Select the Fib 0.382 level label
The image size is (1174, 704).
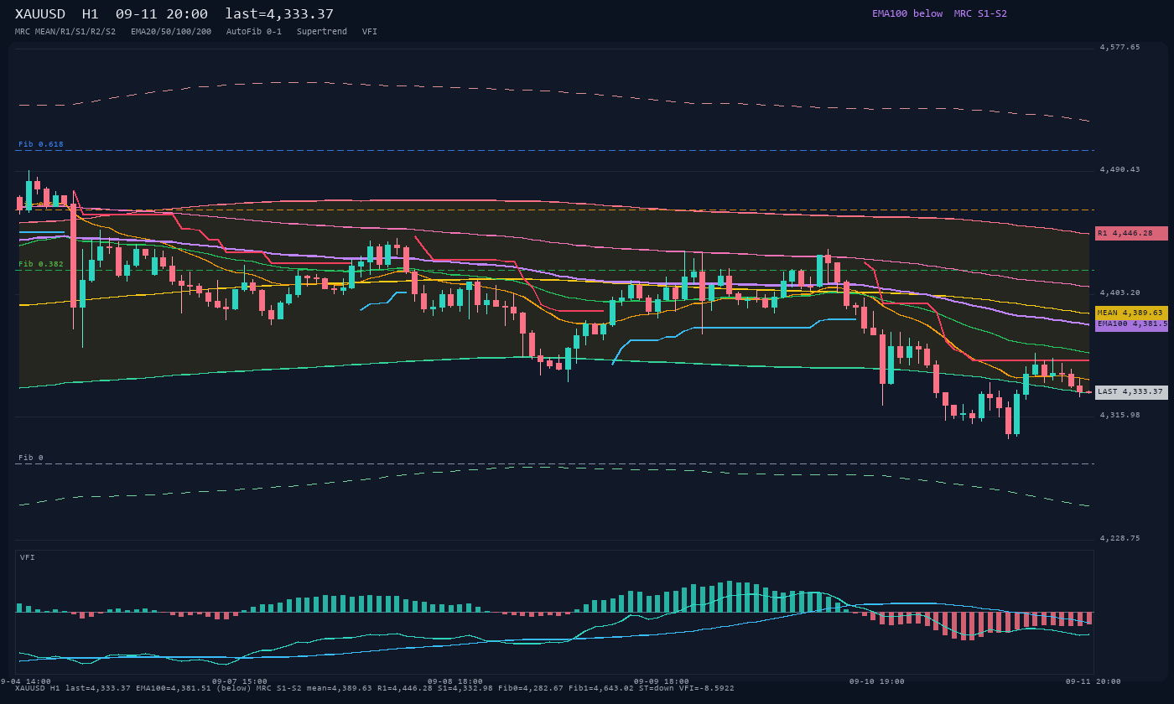pyautogui.click(x=41, y=264)
